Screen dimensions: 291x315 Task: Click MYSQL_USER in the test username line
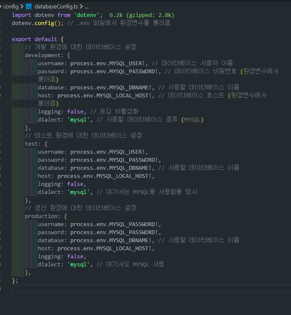click(x=126, y=152)
